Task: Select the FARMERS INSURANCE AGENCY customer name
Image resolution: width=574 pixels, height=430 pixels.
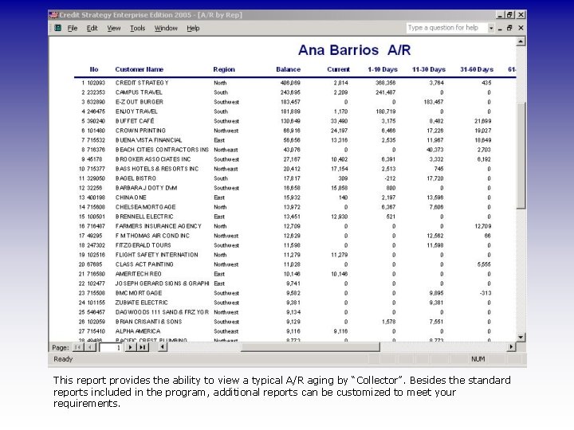Action: pos(158,226)
